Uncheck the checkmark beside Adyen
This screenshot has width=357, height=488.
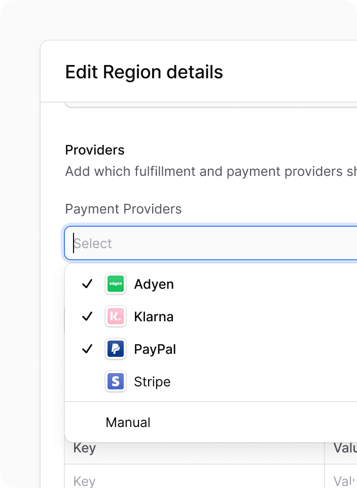click(x=87, y=284)
